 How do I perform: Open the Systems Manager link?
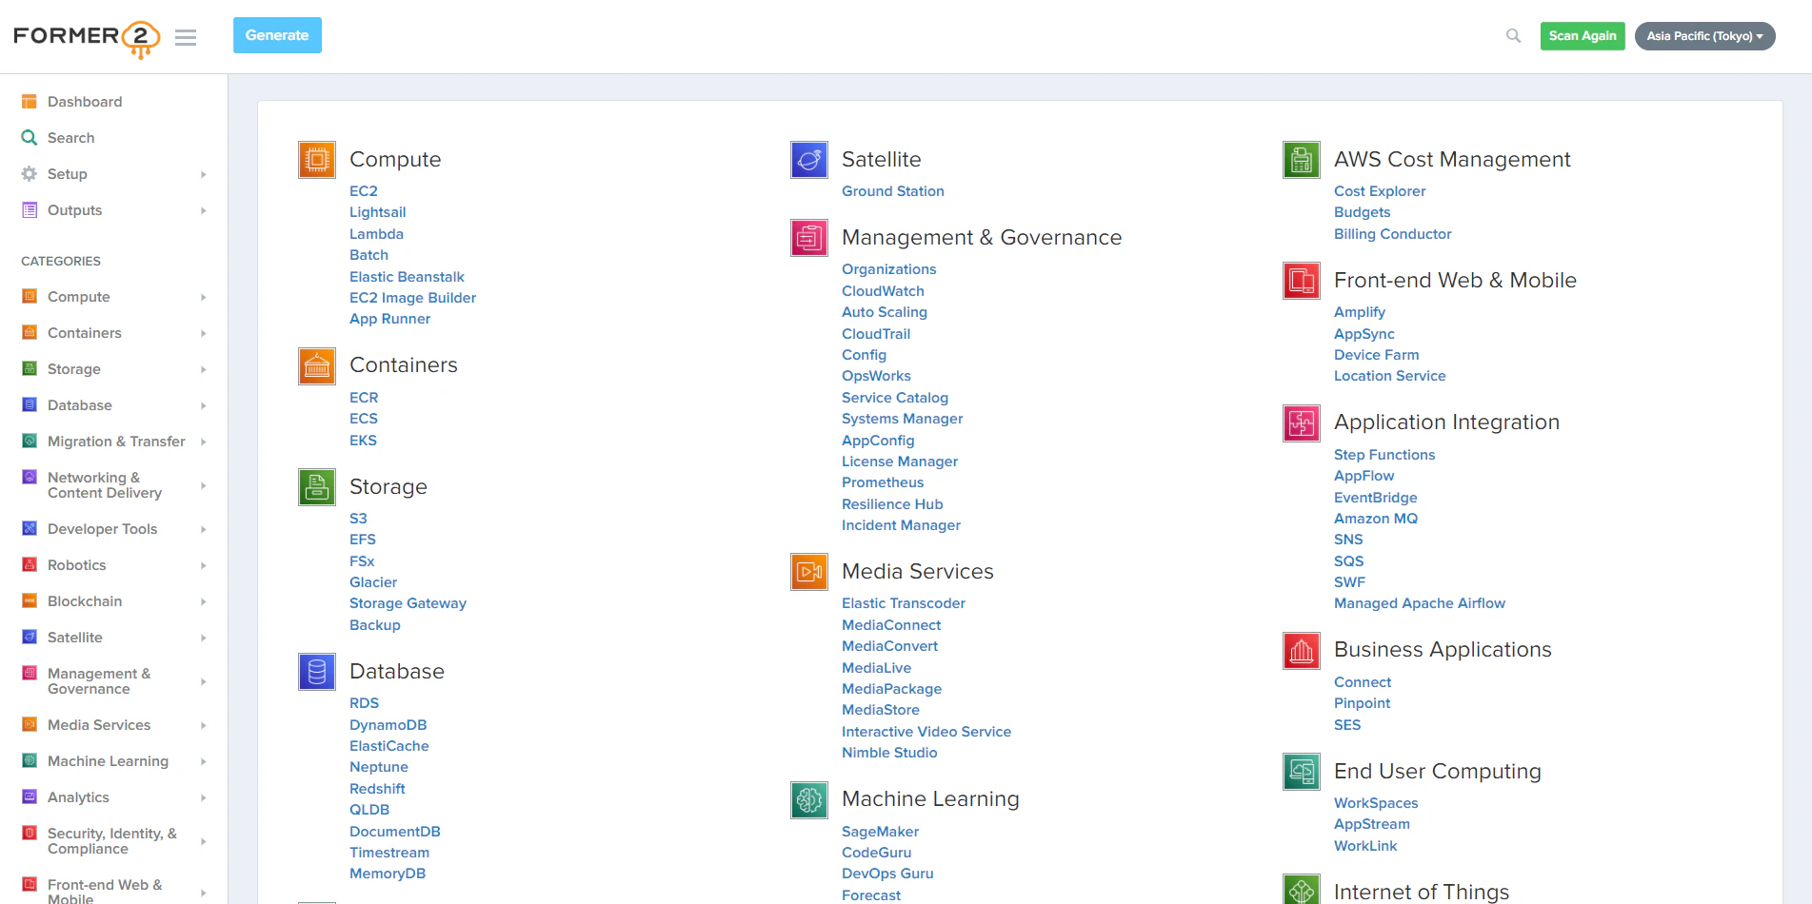[x=902, y=419]
